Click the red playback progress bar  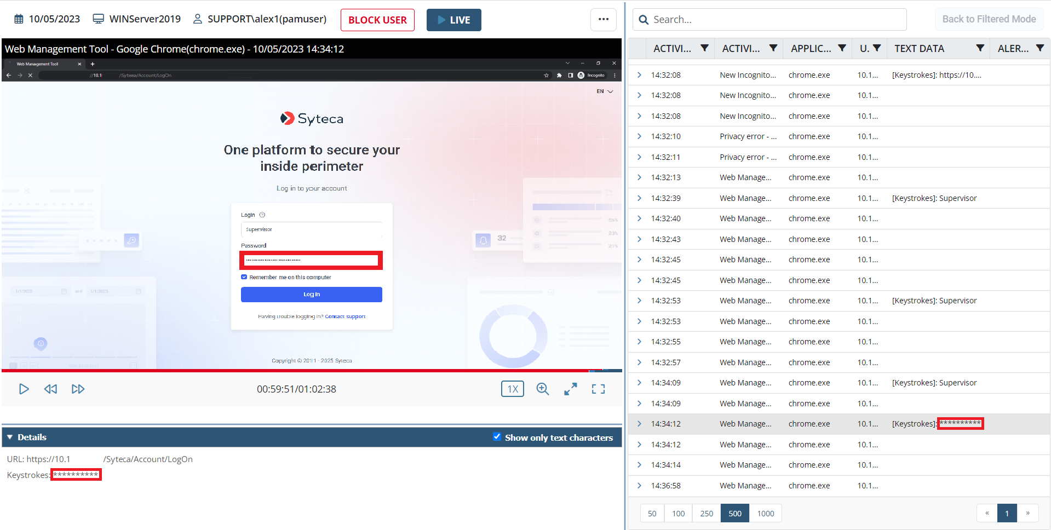click(x=296, y=371)
